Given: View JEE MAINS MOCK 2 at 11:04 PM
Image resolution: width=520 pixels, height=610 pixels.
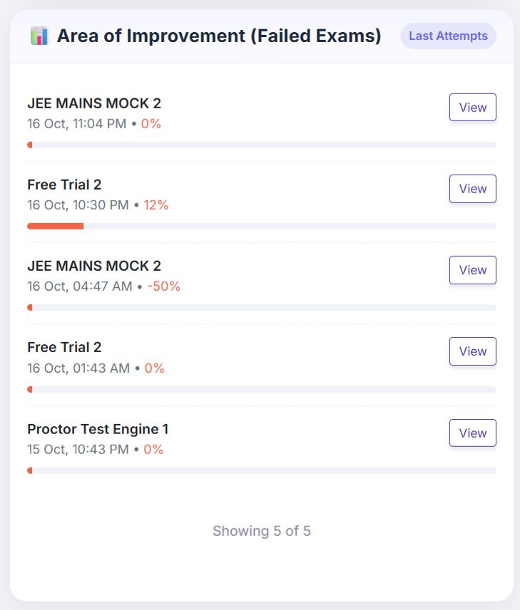Looking at the screenshot, I should tap(472, 108).
